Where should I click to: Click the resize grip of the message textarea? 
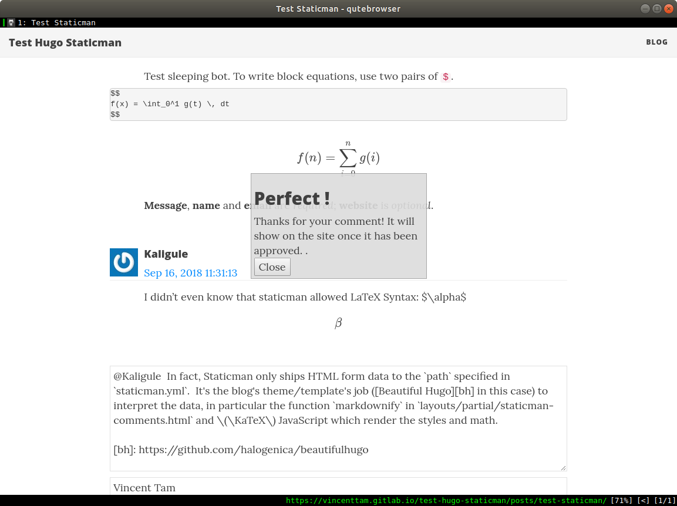[x=563, y=467]
